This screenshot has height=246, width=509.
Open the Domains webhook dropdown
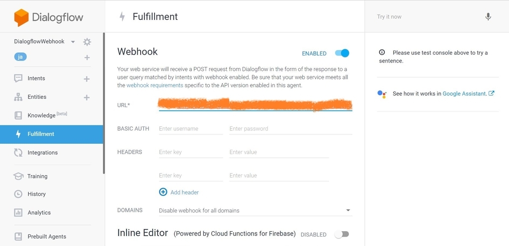click(255, 210)
